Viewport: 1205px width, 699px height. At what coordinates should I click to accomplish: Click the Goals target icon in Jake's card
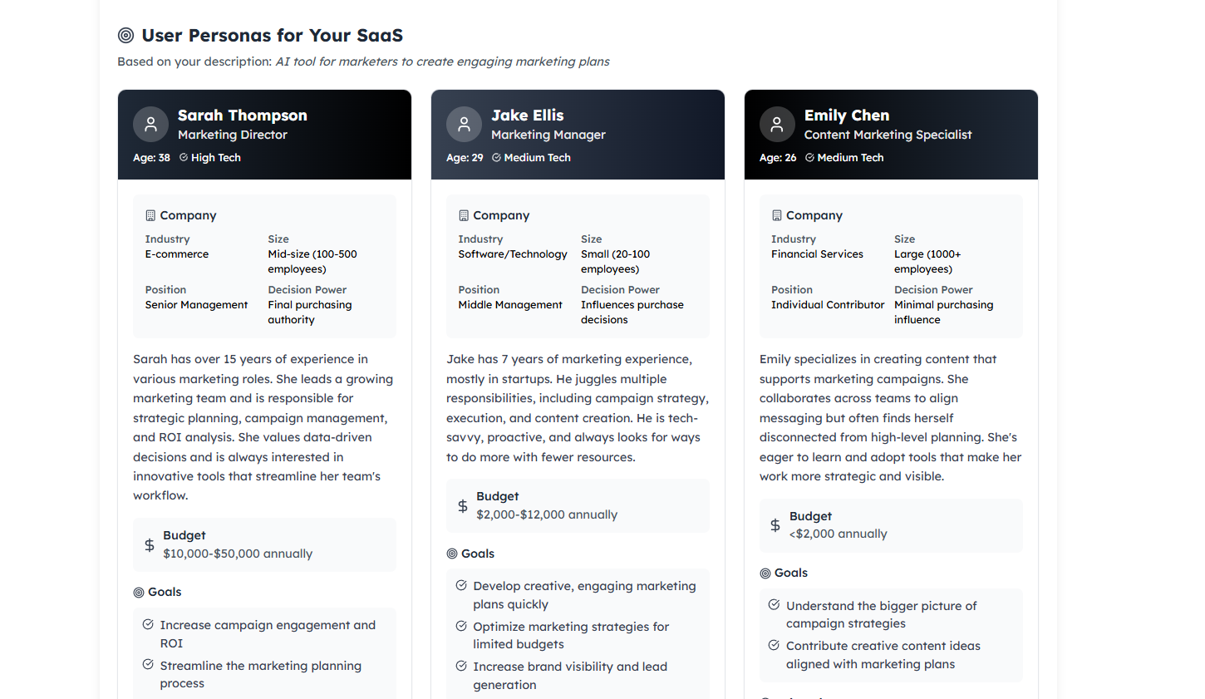tap(452, 554)
